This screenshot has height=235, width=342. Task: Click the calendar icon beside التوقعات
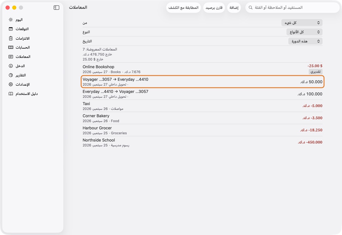[11, 29]
